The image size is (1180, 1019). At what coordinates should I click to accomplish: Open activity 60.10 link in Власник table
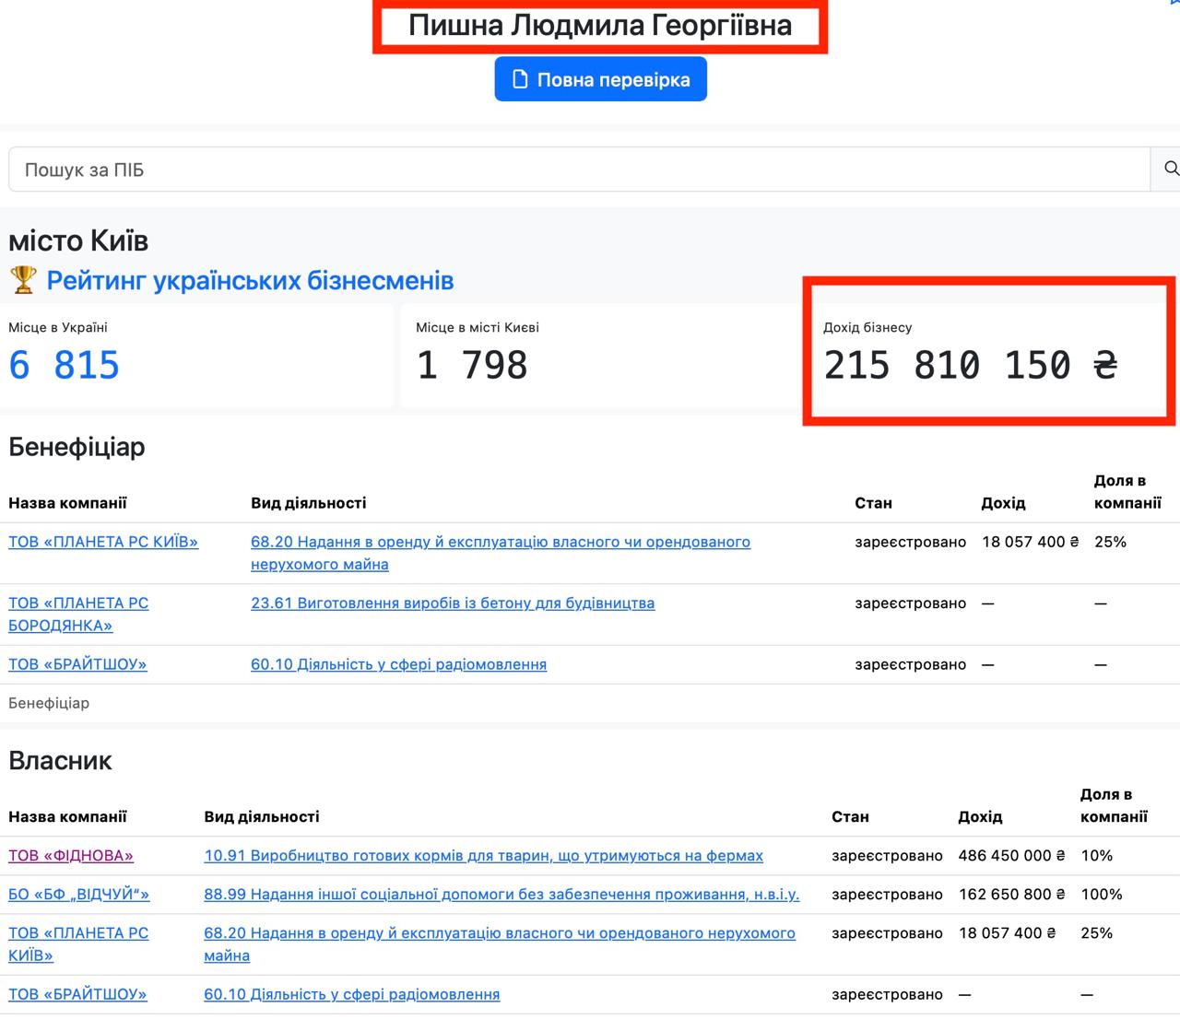[351, 994]
